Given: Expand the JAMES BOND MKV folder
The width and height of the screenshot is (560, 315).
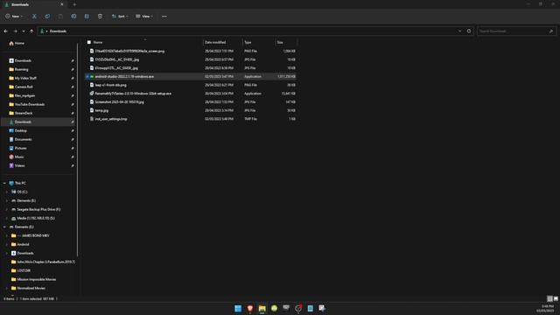Looking at the screenshot, I should (7, 235).
